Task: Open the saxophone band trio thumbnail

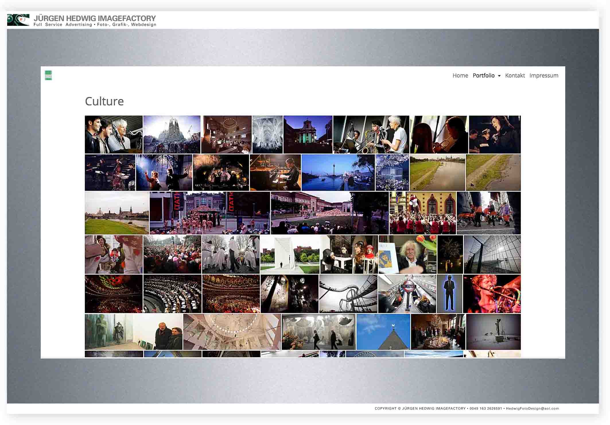Action: (x=371, y=134)
